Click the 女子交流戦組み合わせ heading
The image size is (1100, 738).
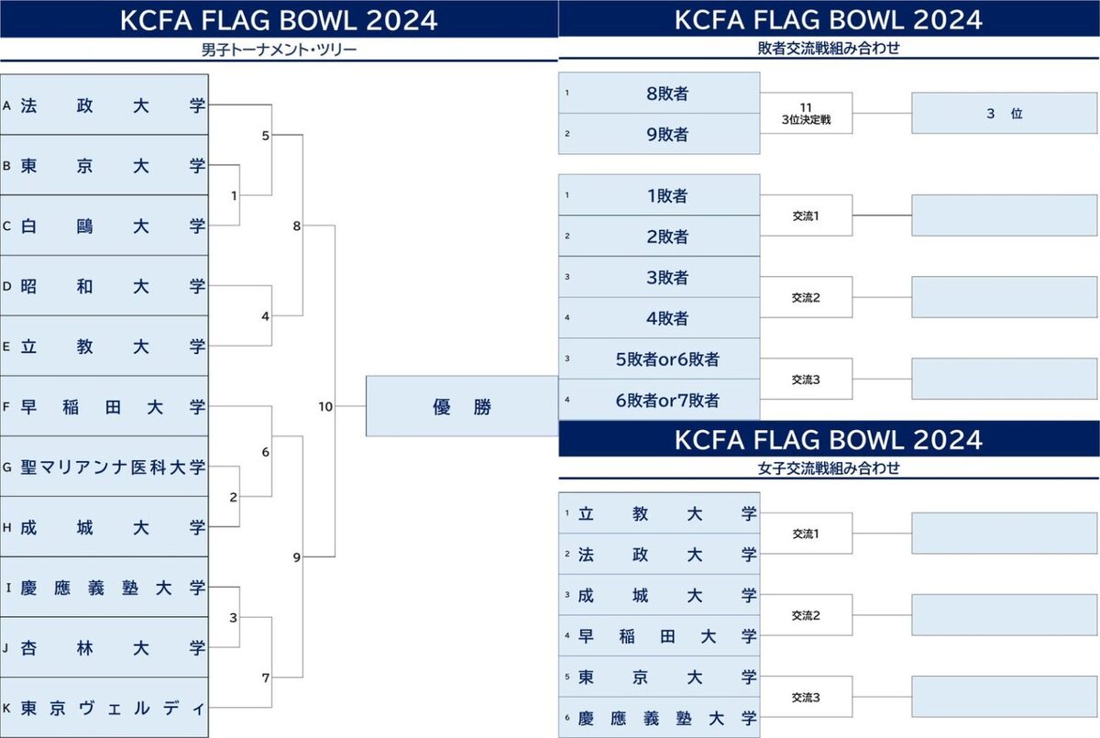coord(828,468)
